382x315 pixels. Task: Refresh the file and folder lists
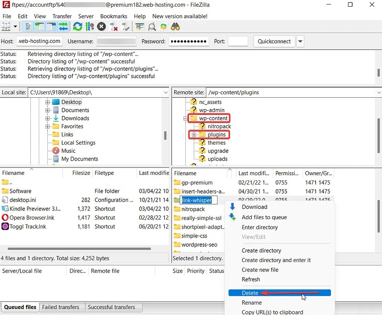tap(77, 26)
